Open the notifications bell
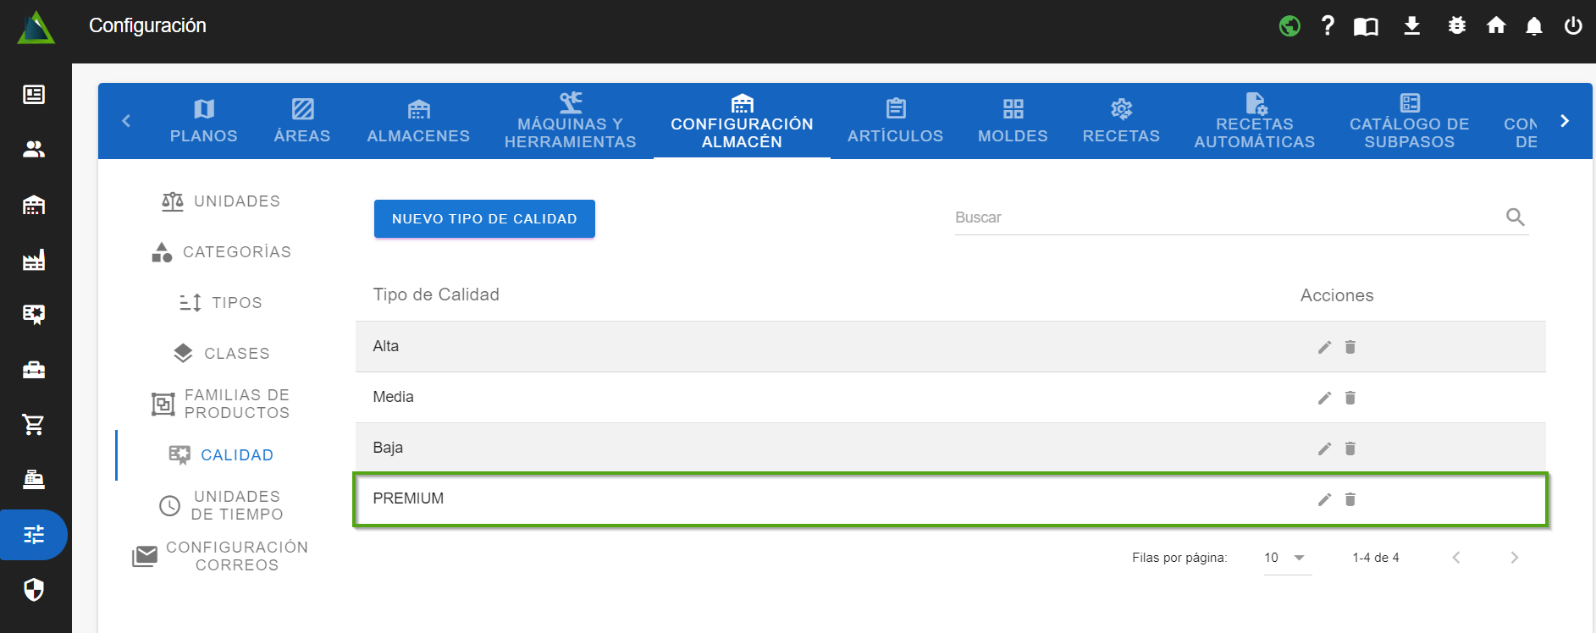The height and width of the screenshot is (633, 1596). [x=1533, y=26]
